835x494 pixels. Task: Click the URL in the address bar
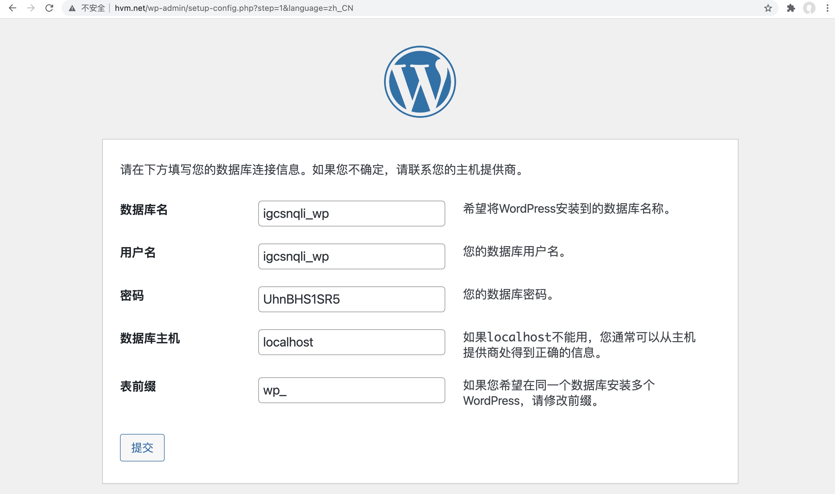pyautogui.click(x=233, y=8)
